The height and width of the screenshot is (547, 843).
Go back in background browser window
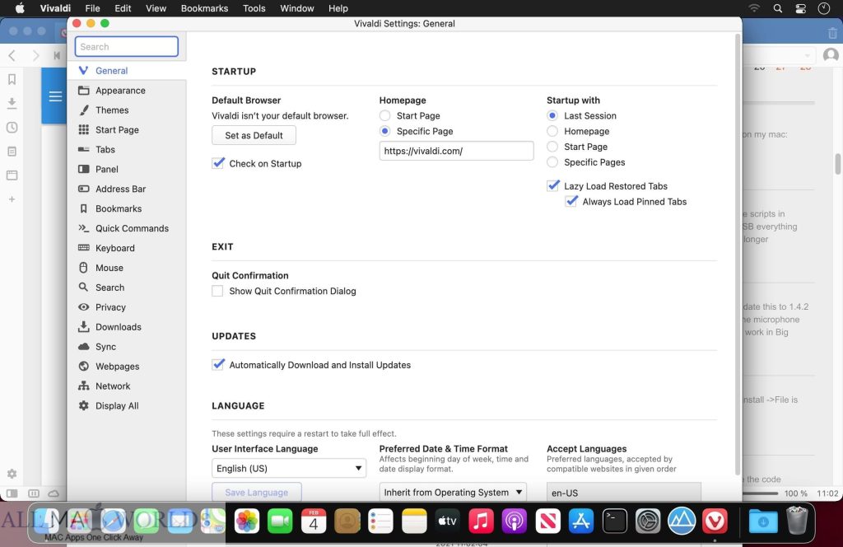(12, 55)
